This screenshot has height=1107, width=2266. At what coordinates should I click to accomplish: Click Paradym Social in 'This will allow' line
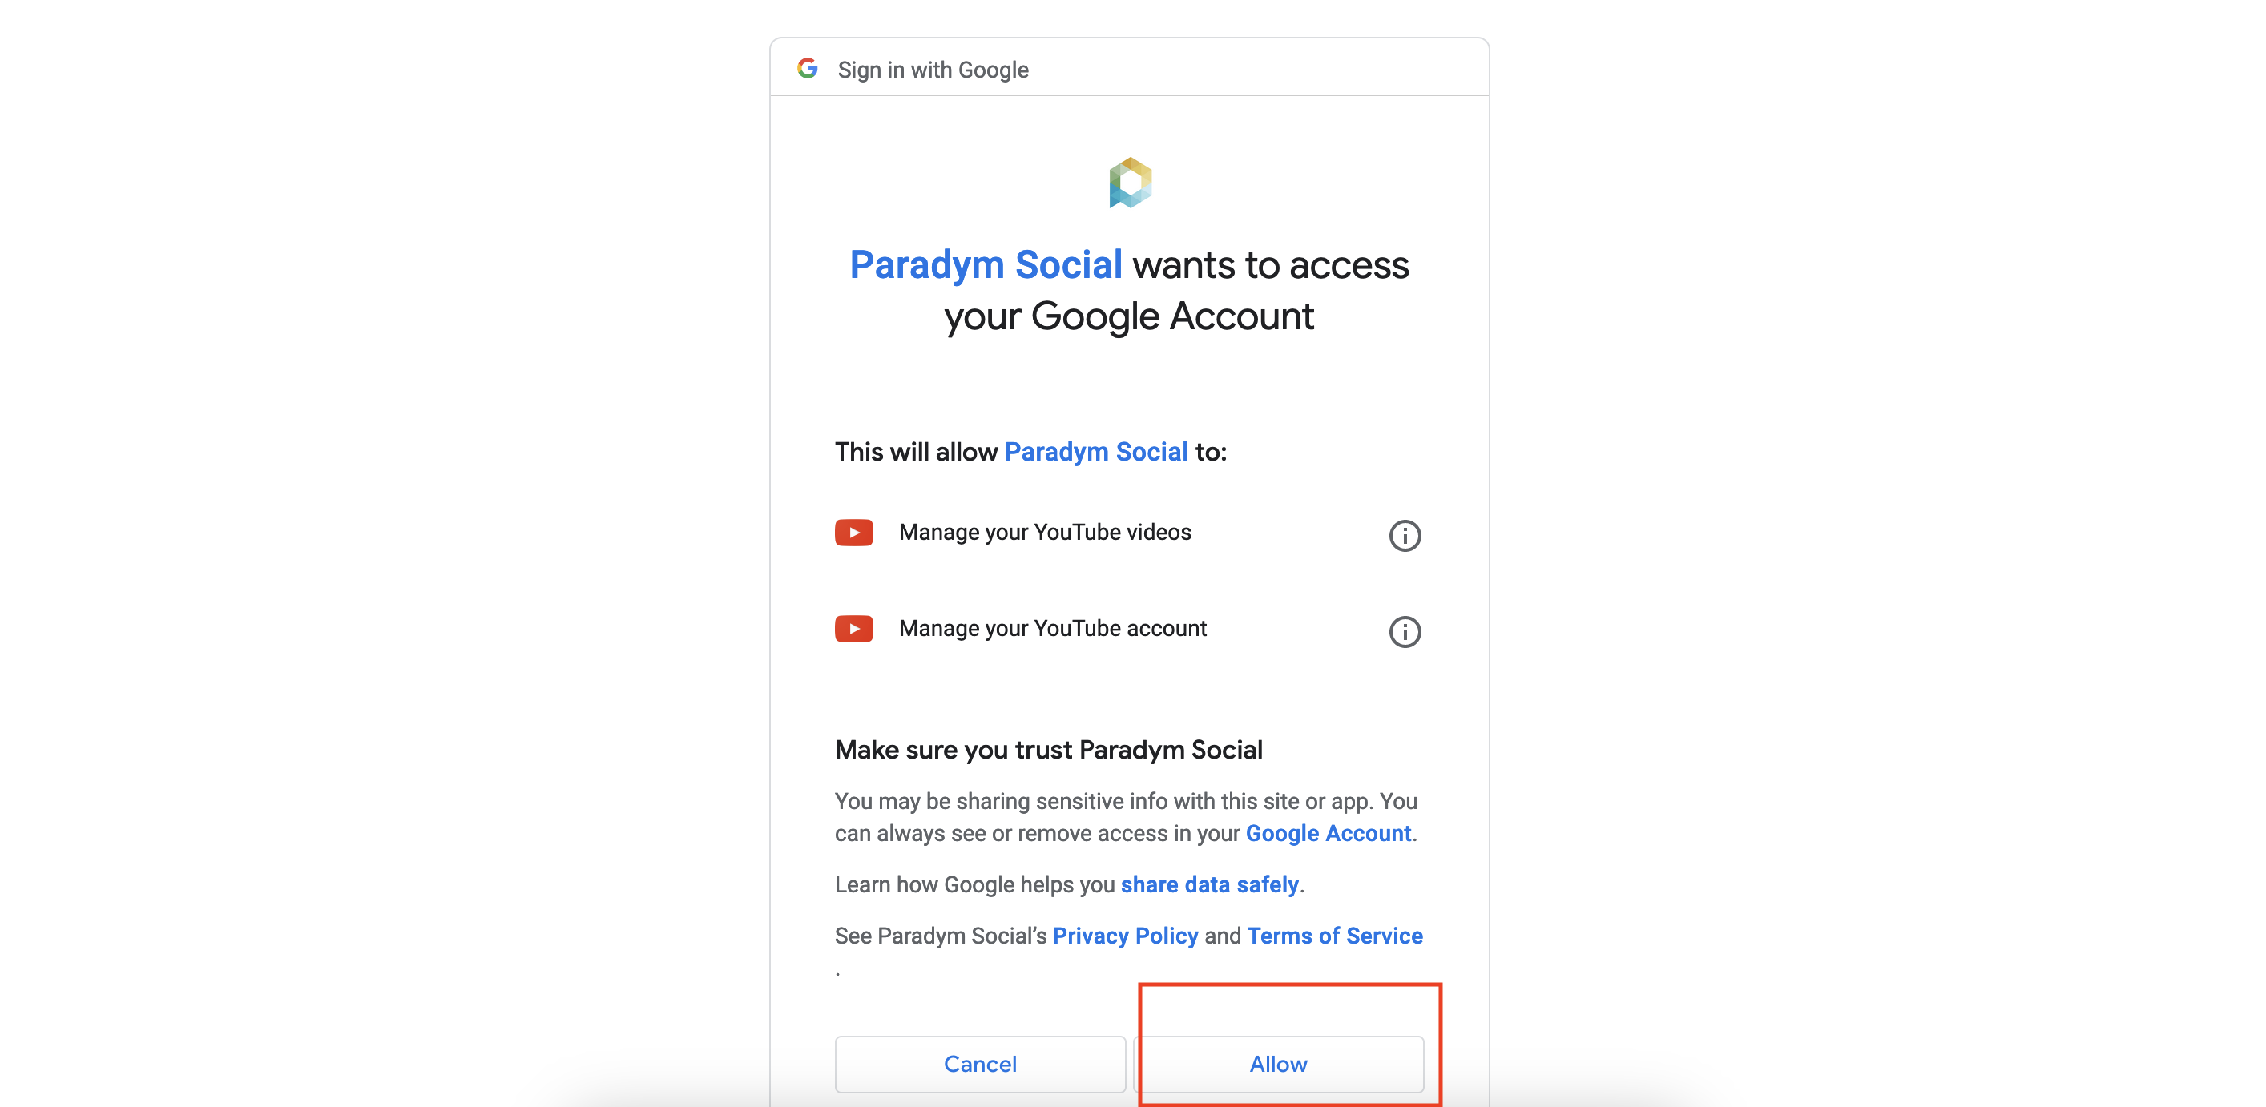pyautogui.click(x=1096, y=452)
